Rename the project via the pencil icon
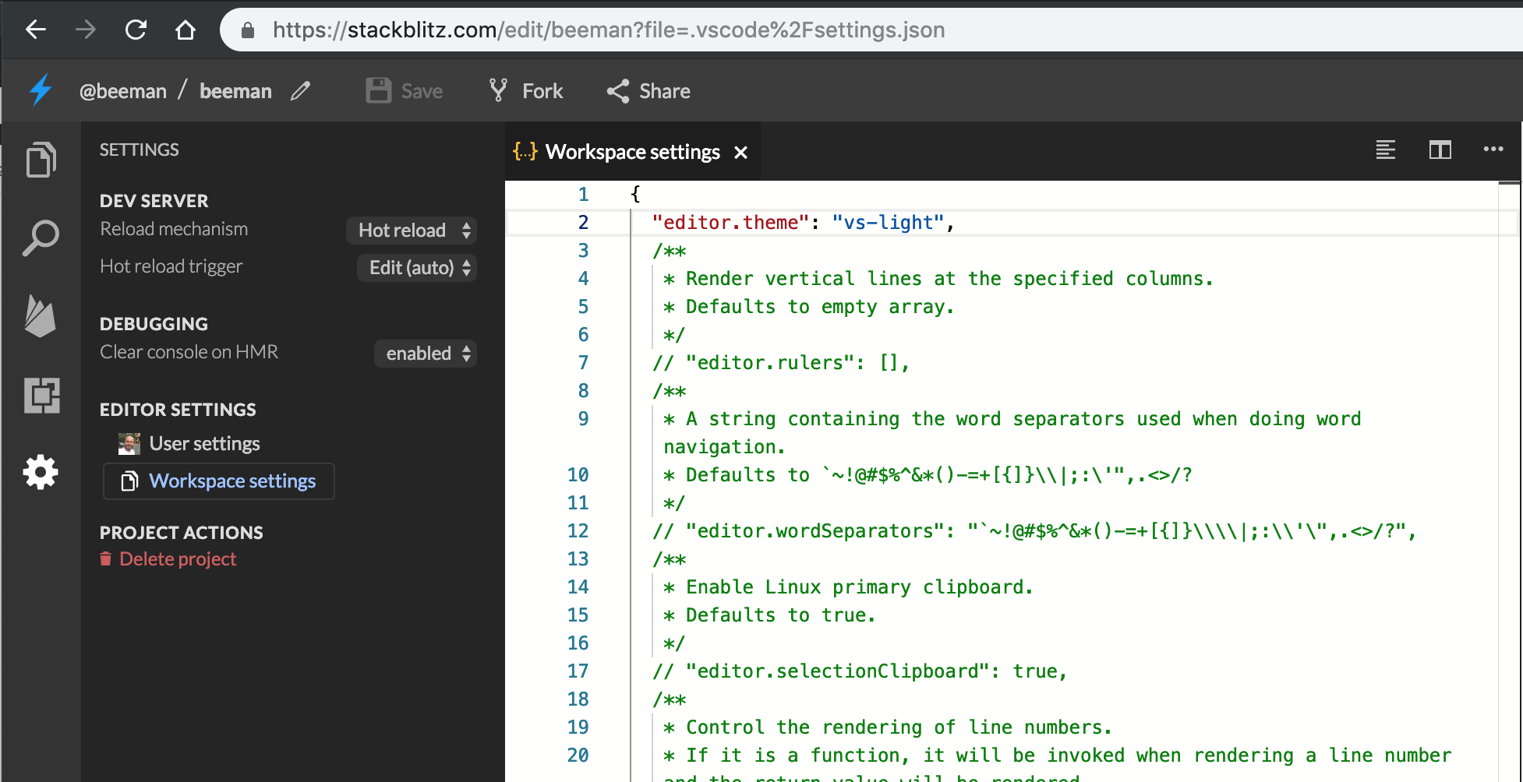This screenshot has height=782, width=1523. coord(301,91)
